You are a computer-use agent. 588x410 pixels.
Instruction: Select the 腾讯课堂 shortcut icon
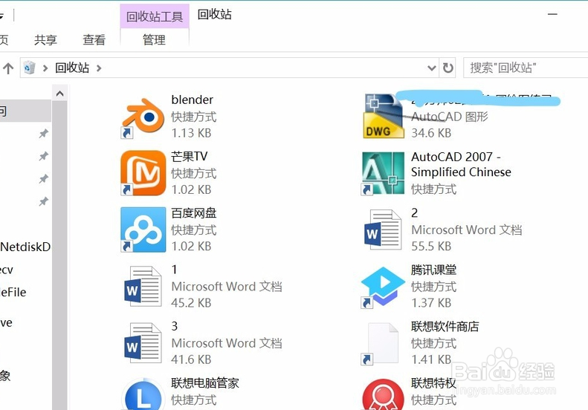[383, 286]
